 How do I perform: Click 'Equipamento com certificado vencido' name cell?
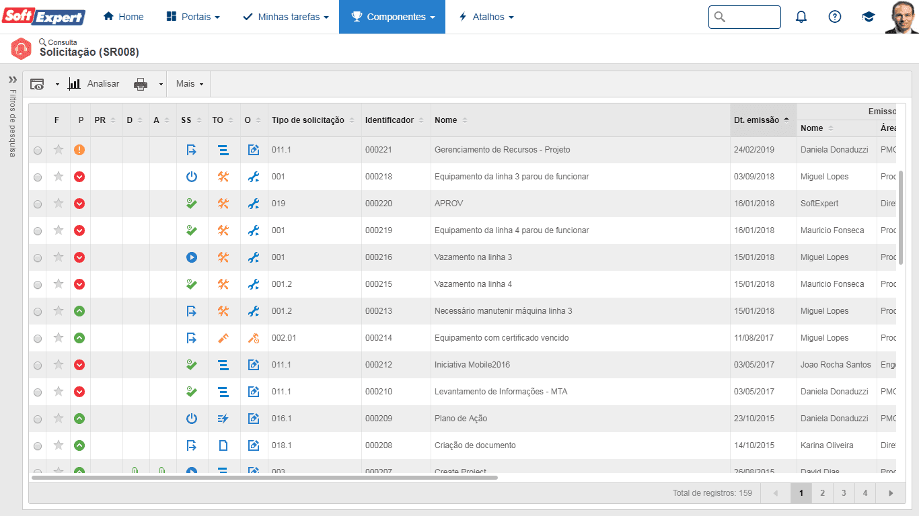coord(580,338)
